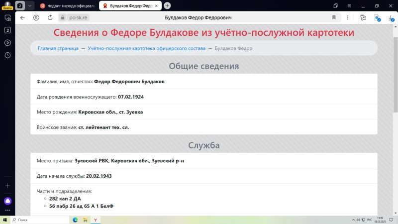Click the unit entry '282 кап 2 ДА'

coord(65,199)
